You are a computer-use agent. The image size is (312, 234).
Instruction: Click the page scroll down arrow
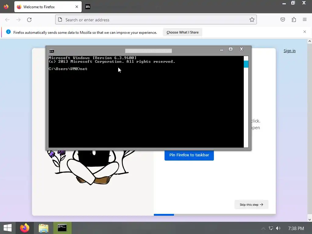tap(310, 220)
